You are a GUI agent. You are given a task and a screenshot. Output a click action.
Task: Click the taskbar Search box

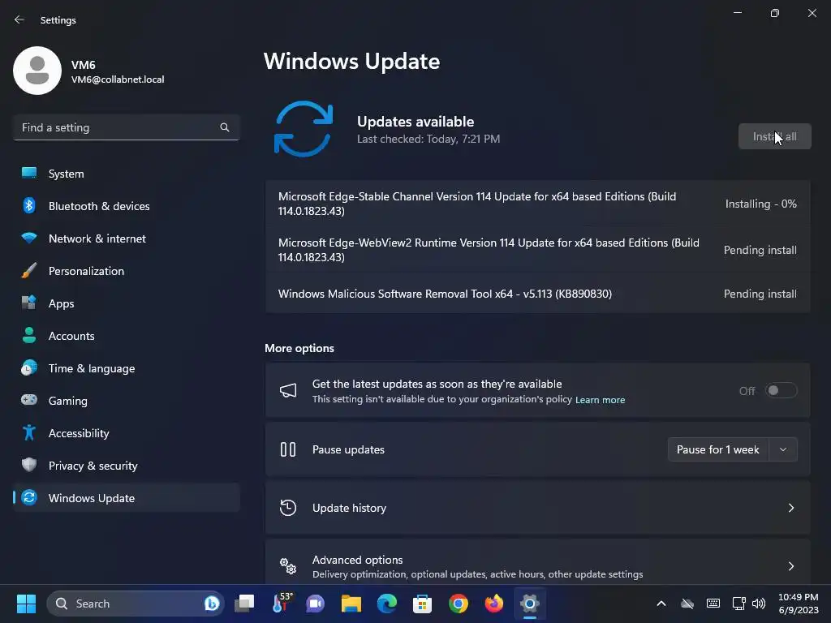tap(136, 604)
